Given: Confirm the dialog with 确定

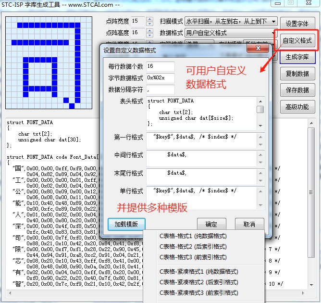Looking at the screenshot, I should click(x=211, y=224).
